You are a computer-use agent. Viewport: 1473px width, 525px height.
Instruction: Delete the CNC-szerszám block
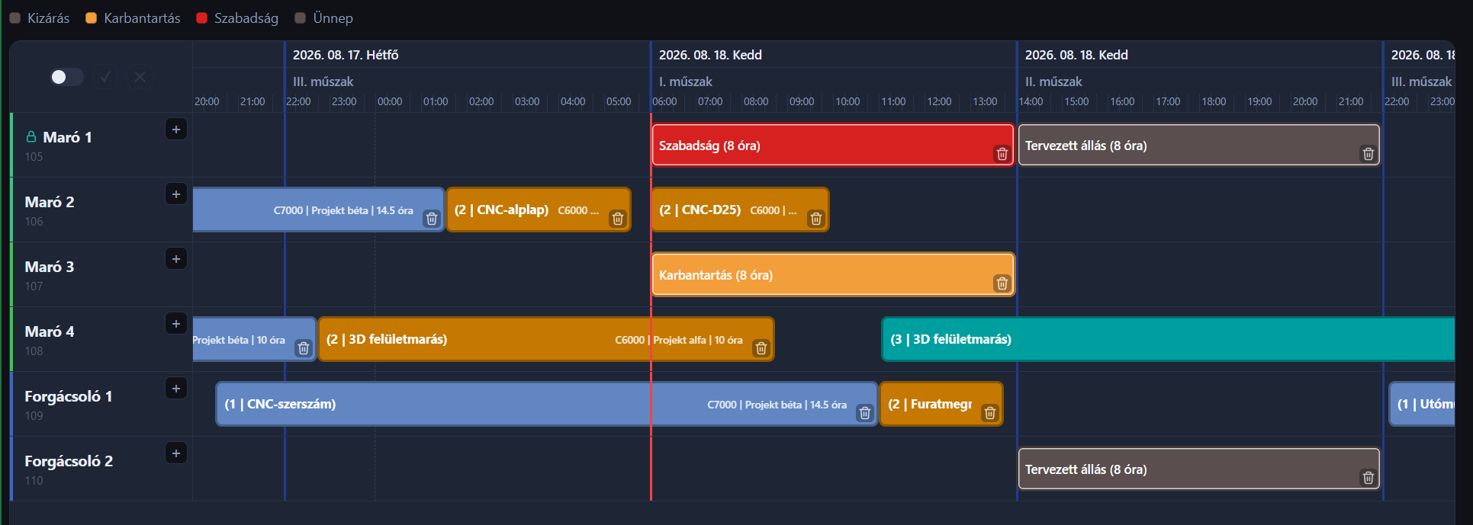[x=864, y=413]
